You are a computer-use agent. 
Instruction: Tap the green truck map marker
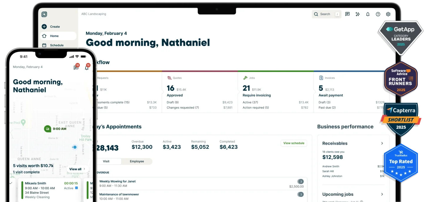coord(48,129)
